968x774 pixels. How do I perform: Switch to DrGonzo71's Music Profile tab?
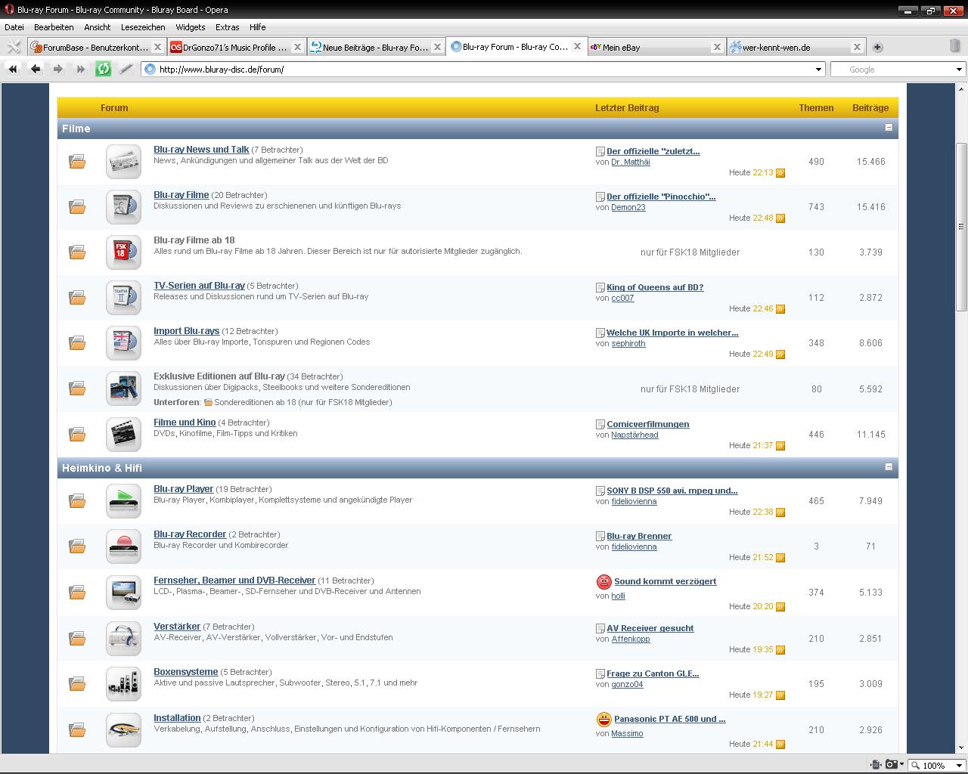tap(236, 47)
